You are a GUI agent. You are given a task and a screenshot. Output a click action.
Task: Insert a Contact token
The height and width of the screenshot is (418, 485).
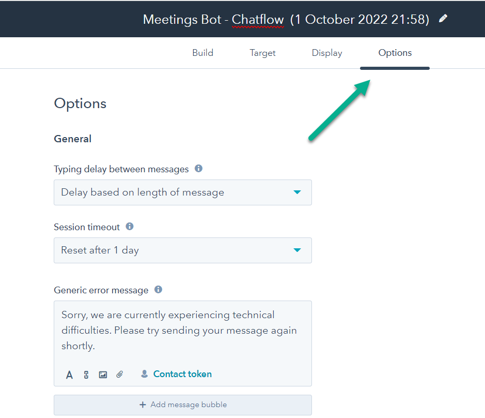pos(182,374)
